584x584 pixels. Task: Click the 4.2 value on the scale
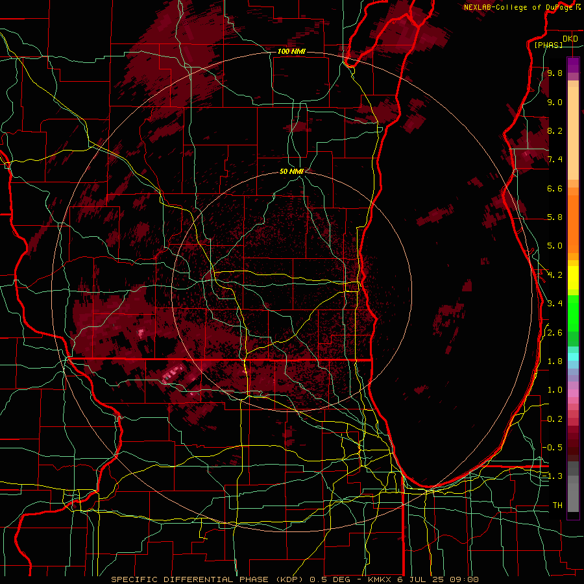pyautogui.click(x=555, y=275)
